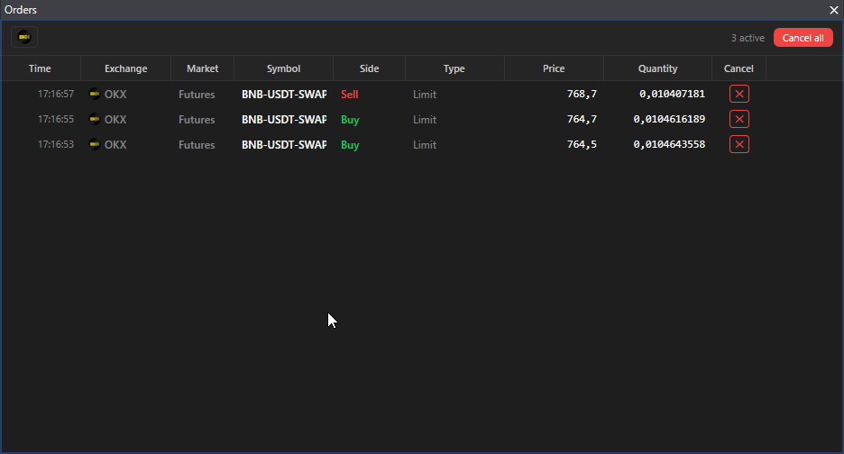Select the time cell 17:16:57
Screen dimensions: 844x454
click(56, 94)
